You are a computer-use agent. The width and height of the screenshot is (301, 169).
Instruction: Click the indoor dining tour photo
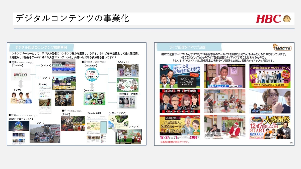tap(64, 98)
